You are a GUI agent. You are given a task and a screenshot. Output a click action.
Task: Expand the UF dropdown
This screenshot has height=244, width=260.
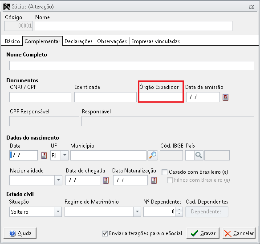pos(65,155)
